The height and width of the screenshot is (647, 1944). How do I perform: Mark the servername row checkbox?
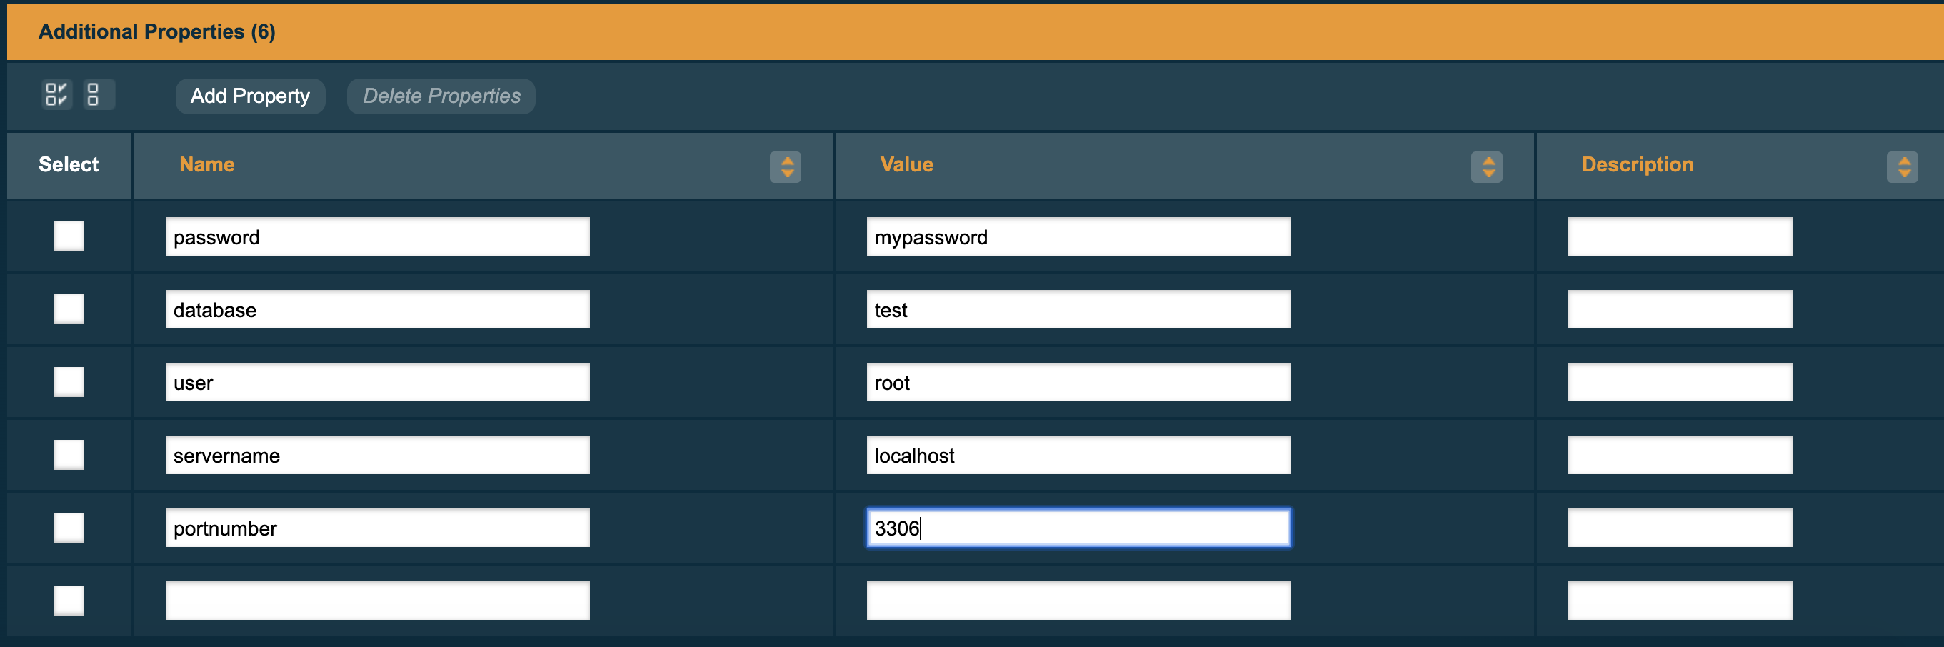[x=69, y=455]
